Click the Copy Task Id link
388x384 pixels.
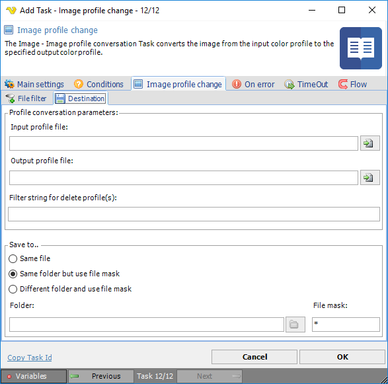pos(30,358)
